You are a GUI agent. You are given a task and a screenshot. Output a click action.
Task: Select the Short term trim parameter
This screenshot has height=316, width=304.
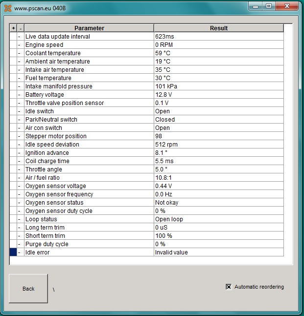(89, 236)
